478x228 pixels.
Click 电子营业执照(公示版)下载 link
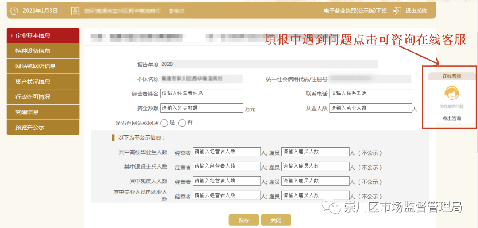coord(355,11)
